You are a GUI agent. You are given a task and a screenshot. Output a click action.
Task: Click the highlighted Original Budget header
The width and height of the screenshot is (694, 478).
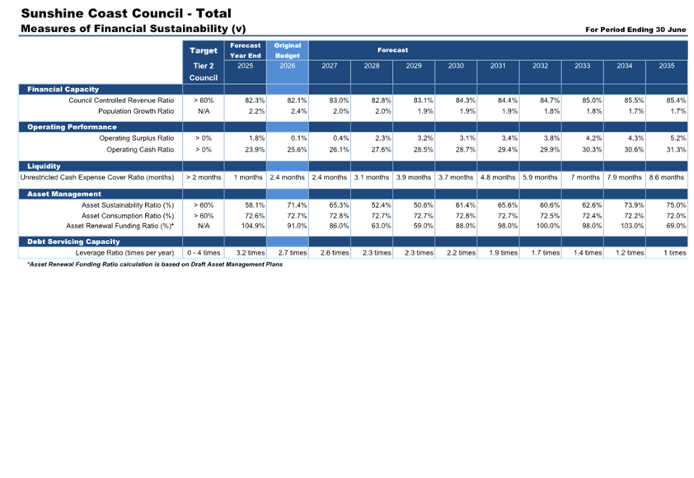pos(288,50)
